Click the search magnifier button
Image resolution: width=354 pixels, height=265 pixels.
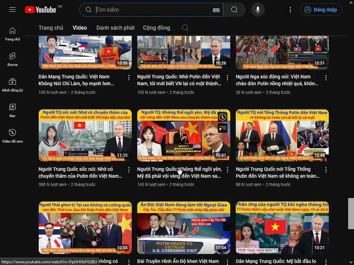234,10
